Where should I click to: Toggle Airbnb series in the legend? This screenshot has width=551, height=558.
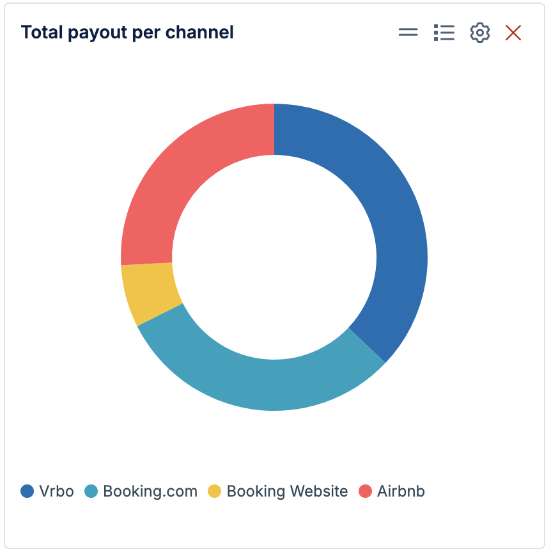tap(391, 491)
